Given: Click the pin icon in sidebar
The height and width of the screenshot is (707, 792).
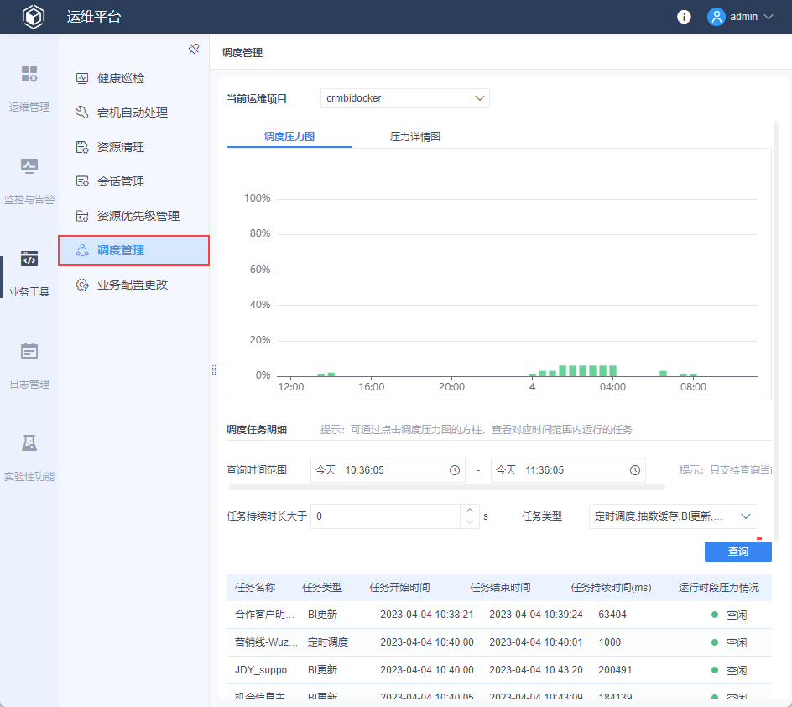Looking at the screenshot, I should (194, 49).
